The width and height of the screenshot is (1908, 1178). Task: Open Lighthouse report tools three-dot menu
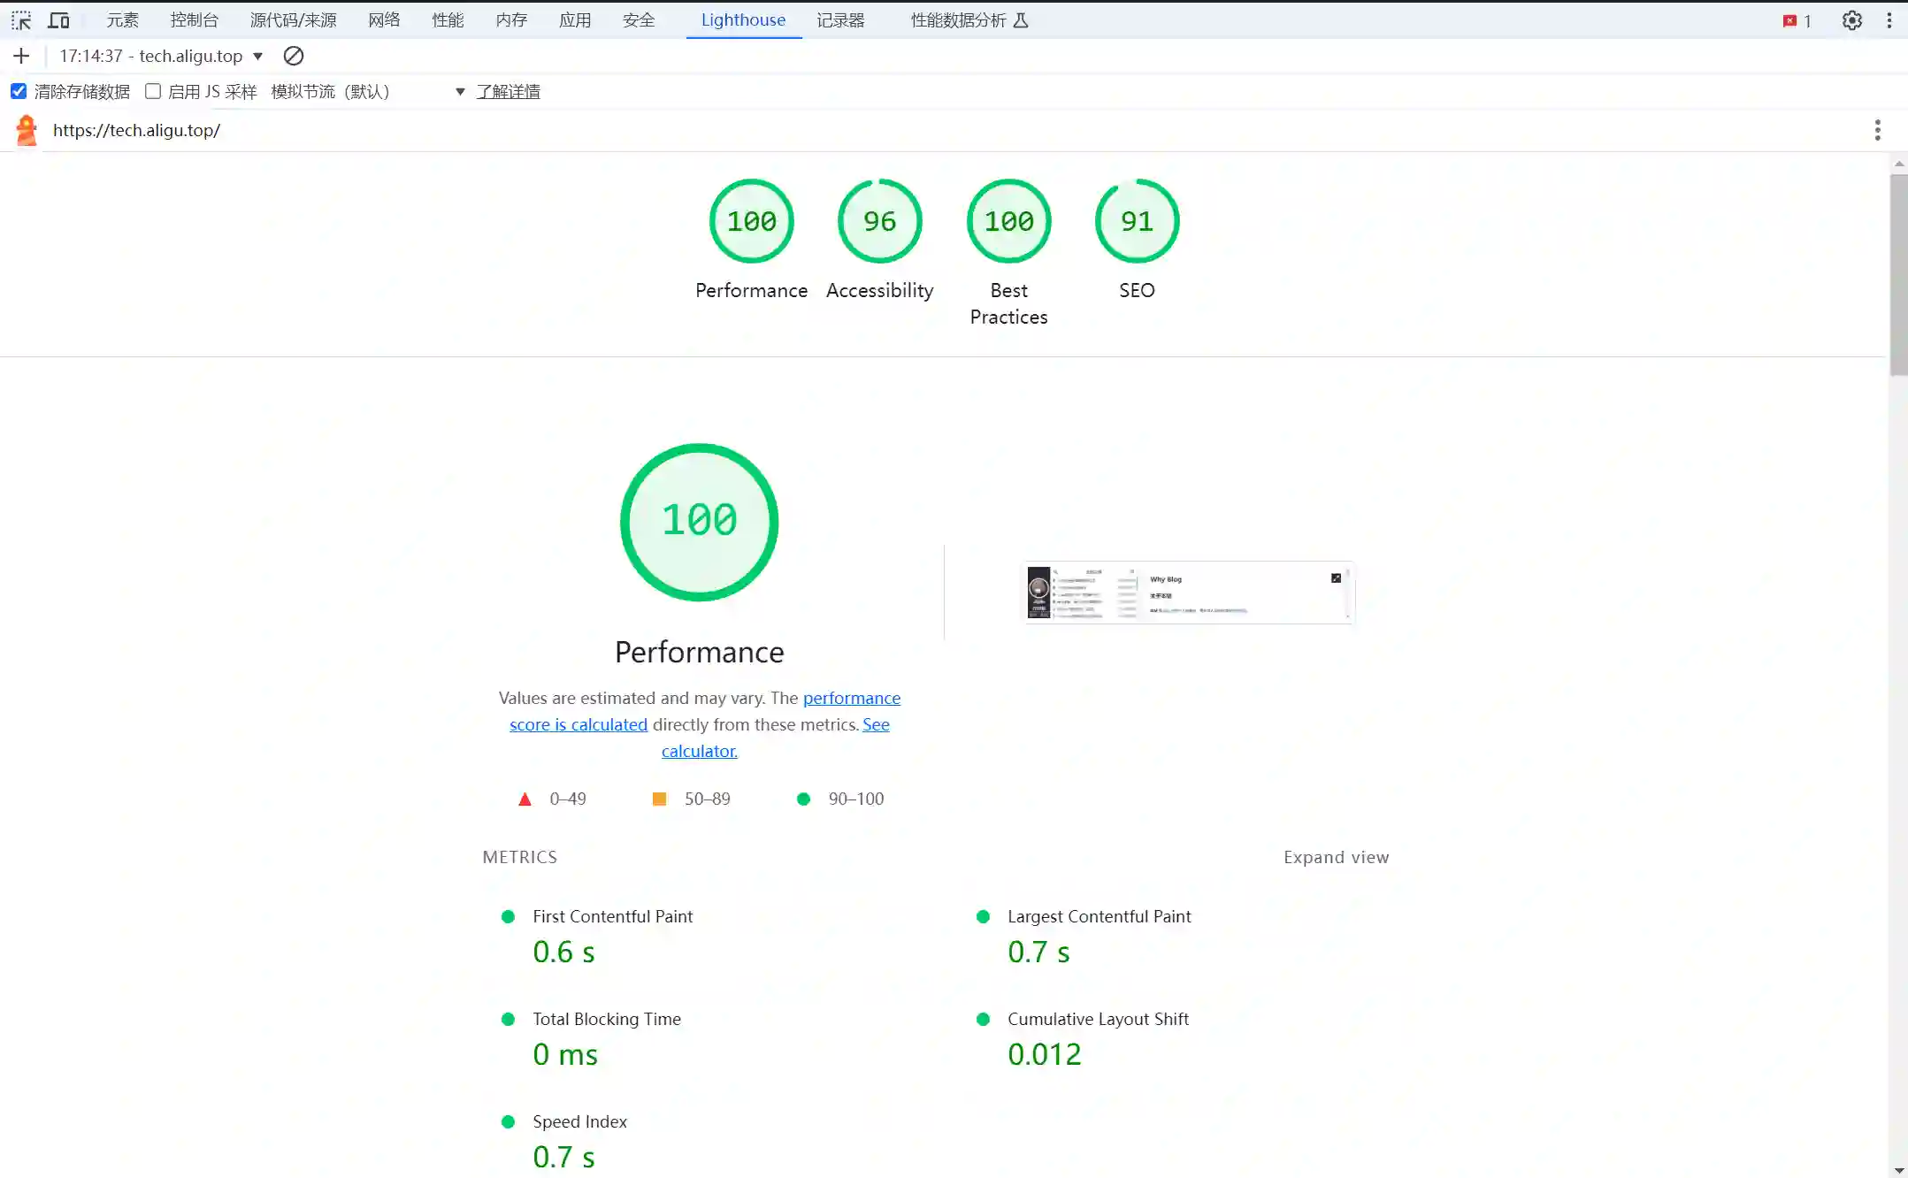1877,130
